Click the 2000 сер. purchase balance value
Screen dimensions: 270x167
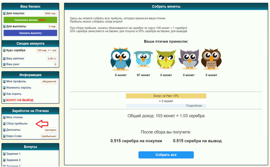pos(50,13)
